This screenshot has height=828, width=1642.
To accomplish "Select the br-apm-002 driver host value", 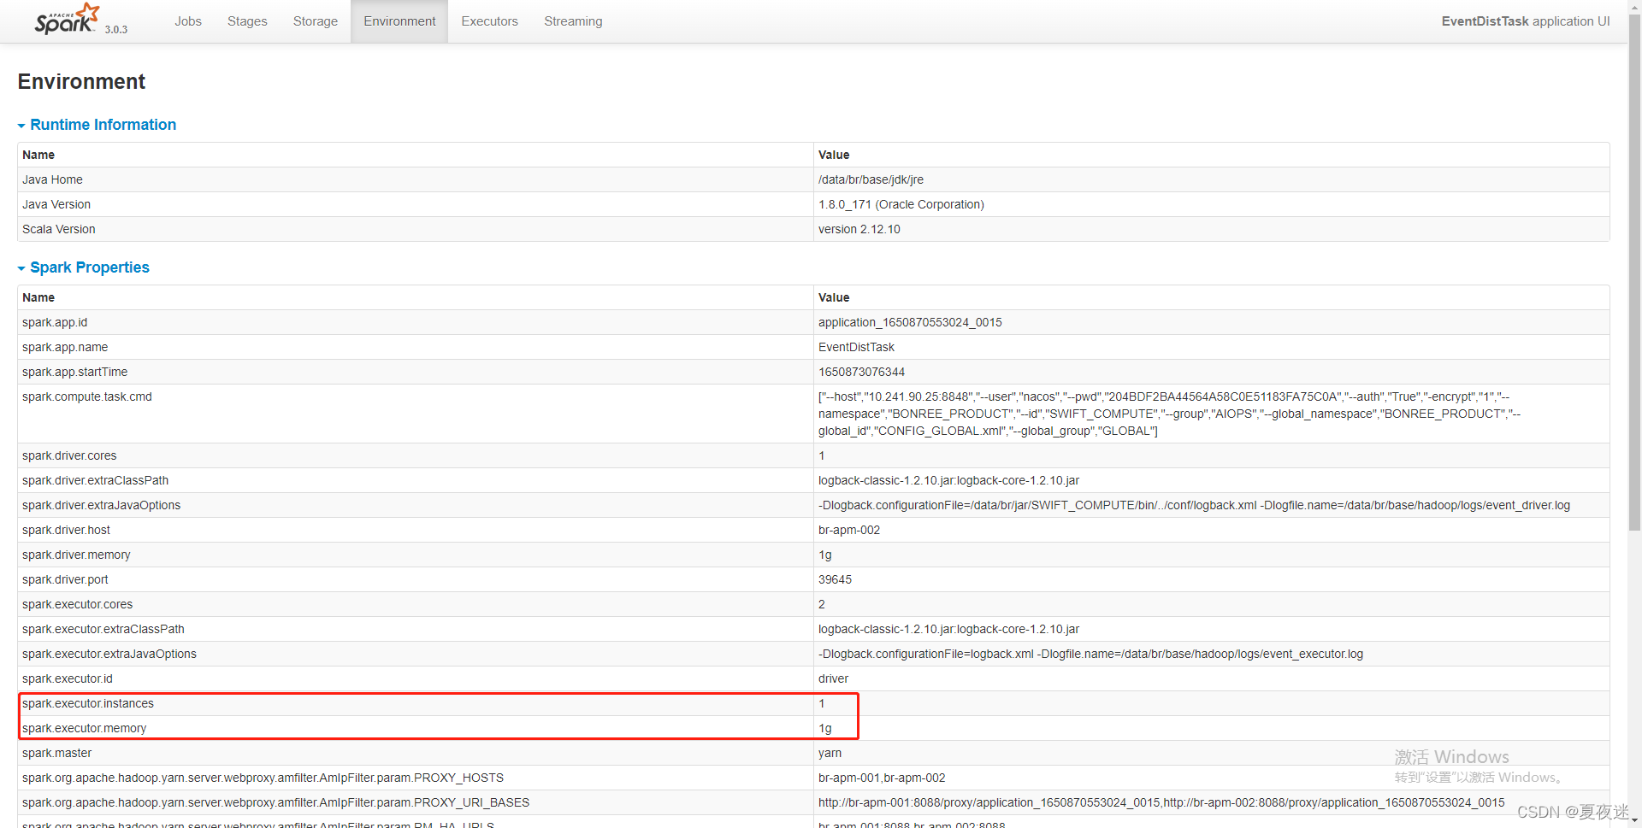I will pos(849,530).
